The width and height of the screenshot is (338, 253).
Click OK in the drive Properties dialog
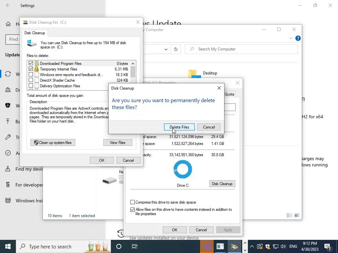pos(175,230)
